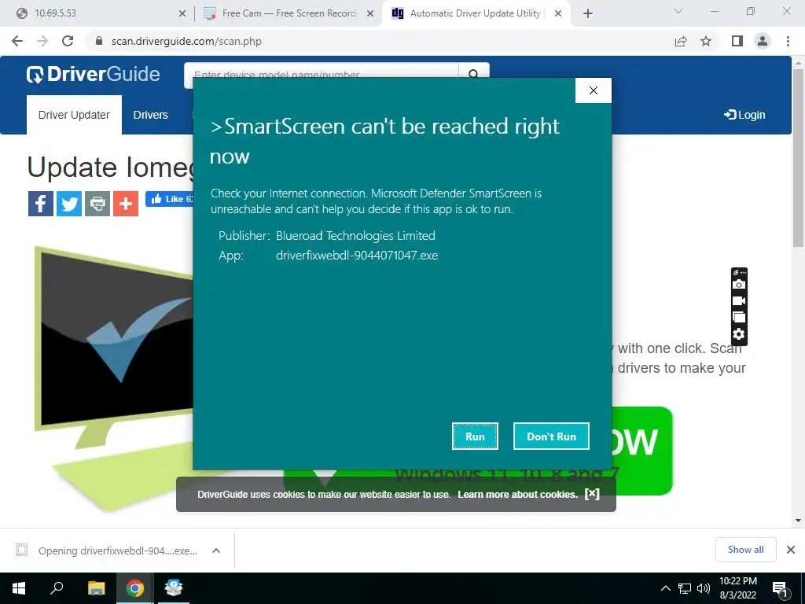Share page on Facebook icon
Screen dimensions: 805x604
coord(41,204)
